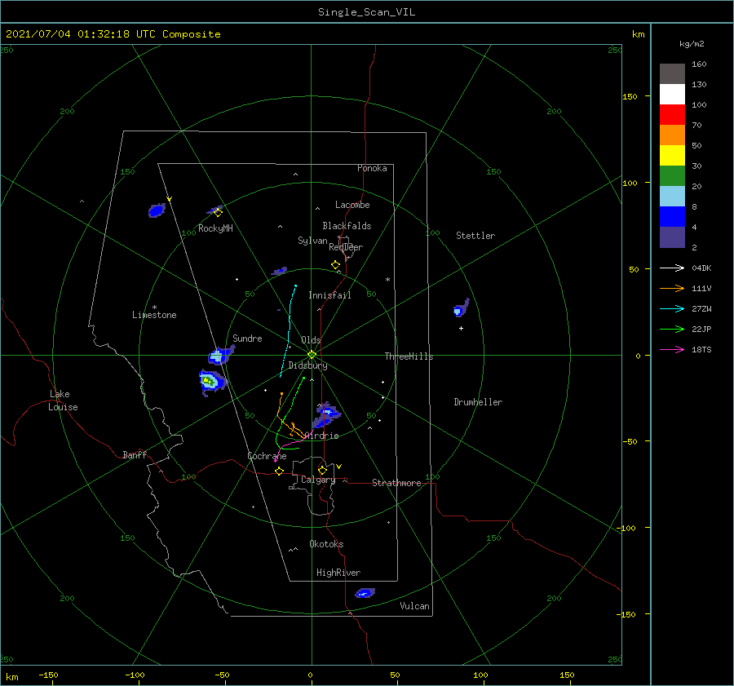734x686 pixels.
Task: Click the Cochrane label
Action: [x=267, y=456]
